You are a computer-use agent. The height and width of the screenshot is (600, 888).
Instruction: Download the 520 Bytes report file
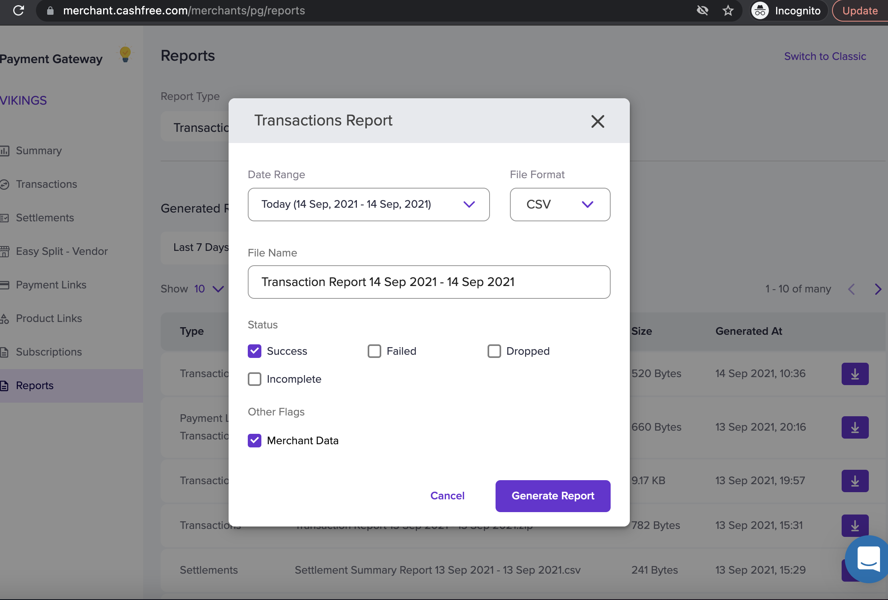point(855,374)
